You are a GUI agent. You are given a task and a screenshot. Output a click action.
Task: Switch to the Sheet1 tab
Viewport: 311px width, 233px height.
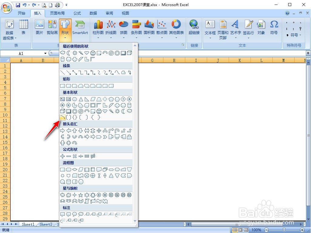pos(28,224)
